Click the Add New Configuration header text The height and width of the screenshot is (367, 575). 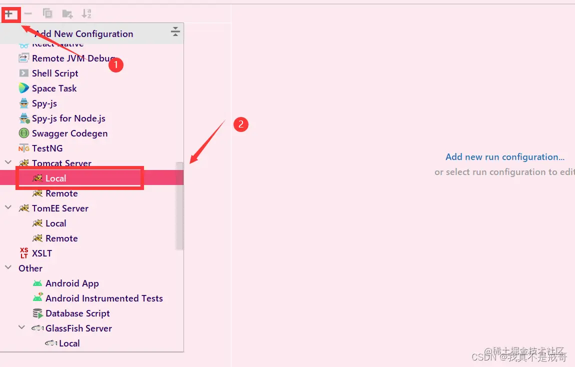pos(83,34)
